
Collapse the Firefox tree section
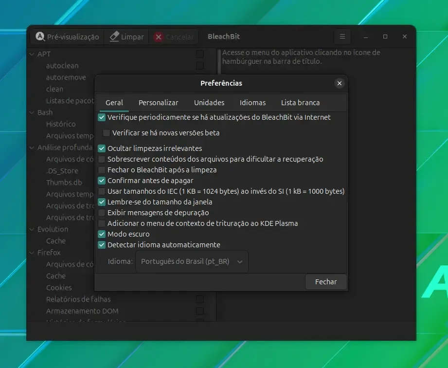click(32, 253)
